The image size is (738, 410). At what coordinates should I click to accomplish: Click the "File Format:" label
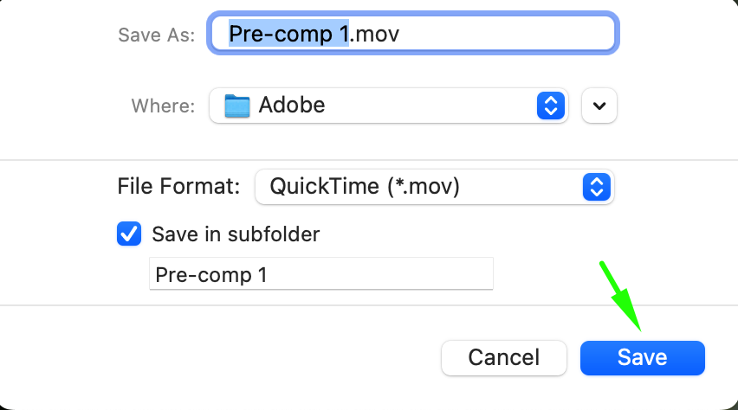tap(178, 186)
